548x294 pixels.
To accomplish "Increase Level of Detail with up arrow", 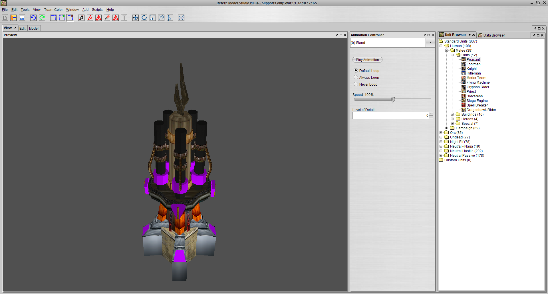I will coord(431,114).
